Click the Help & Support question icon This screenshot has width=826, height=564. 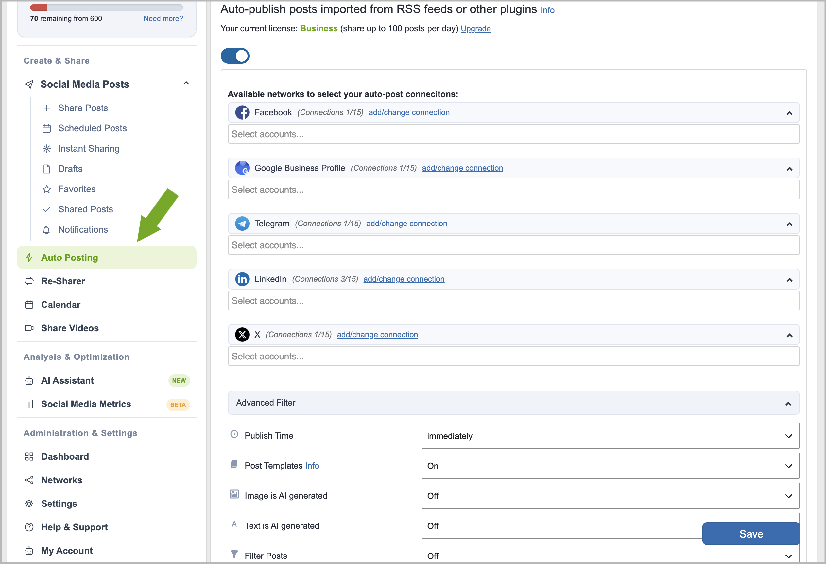click(29, 527)
